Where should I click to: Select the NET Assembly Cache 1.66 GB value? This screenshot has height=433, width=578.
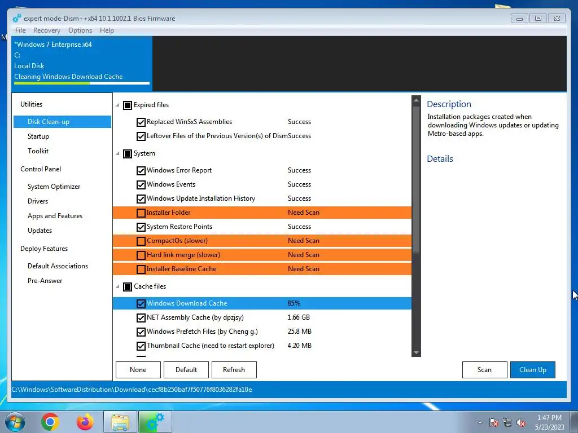(x=299, y=317)
